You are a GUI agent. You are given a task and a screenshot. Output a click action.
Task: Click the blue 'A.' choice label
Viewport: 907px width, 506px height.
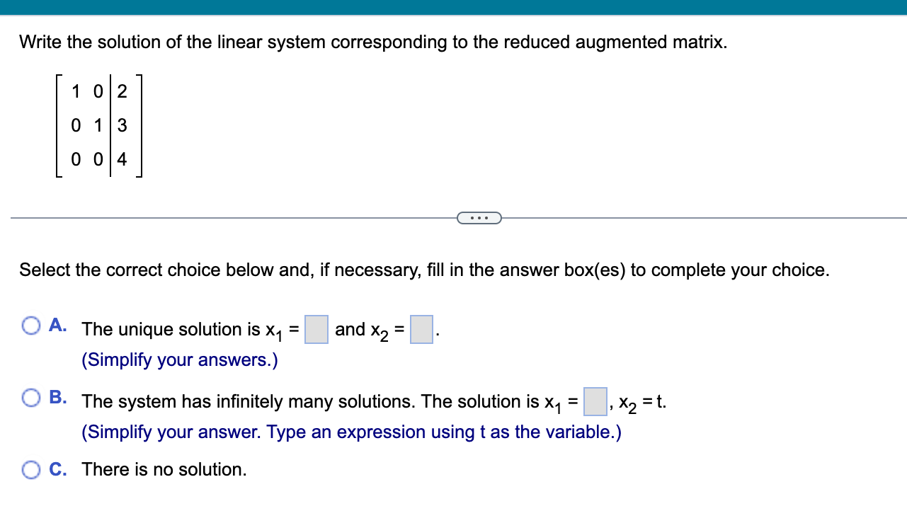58,325
